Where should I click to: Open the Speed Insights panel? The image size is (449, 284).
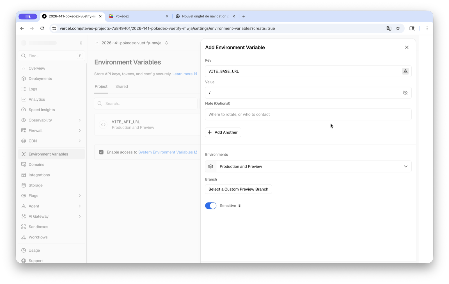tap(42, 110)
